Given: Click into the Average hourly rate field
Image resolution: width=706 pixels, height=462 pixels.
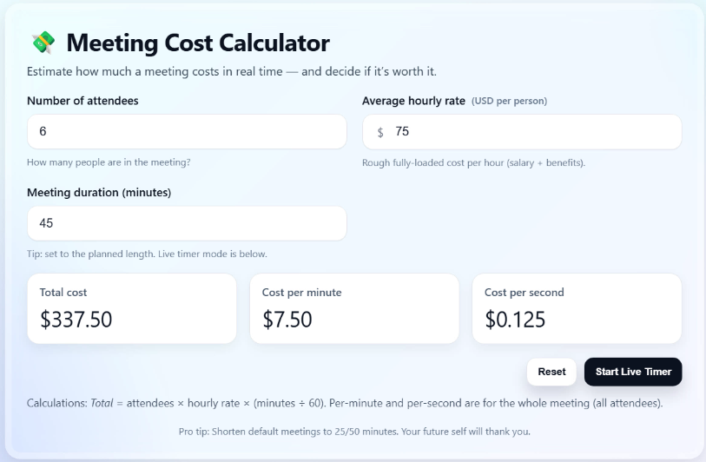Looking at the screenshot, I should pyautogui.click(x=530, y=132).
